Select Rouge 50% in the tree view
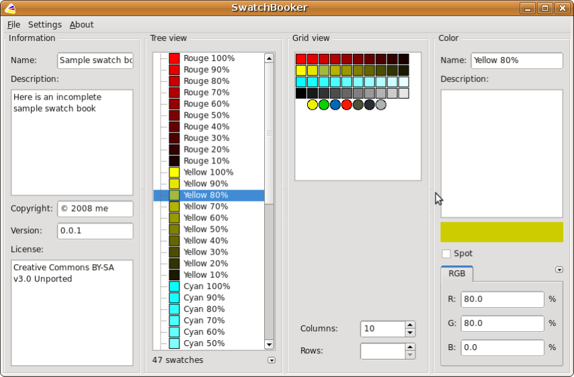This screenshot has height=377, width=574. click(206, 116)
